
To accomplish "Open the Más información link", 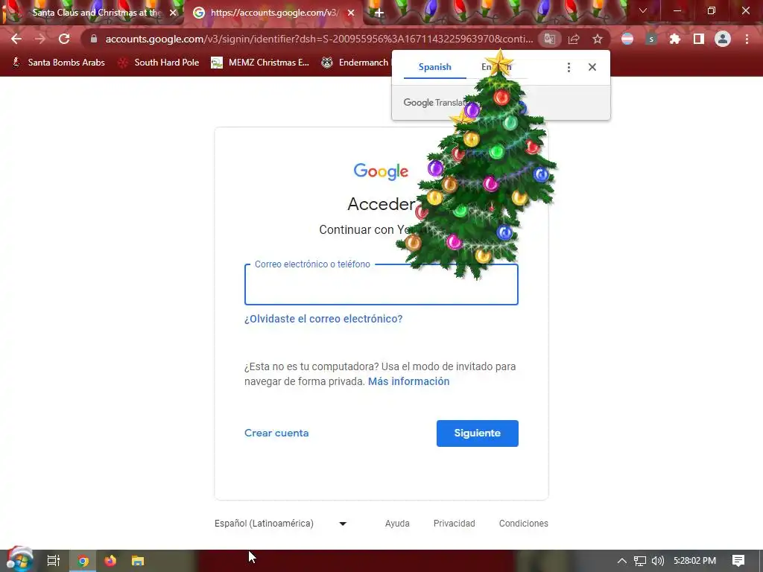I will tap(409, 381).
